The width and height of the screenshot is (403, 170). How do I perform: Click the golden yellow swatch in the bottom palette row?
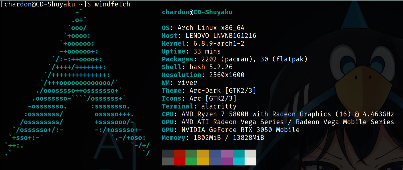203,161
